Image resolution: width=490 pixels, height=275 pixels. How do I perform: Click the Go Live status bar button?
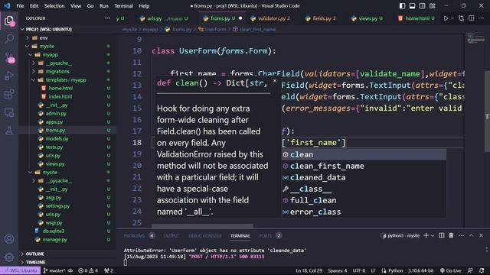click(x=451, y=270)
